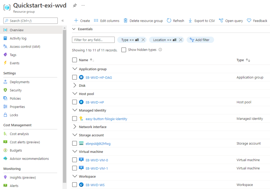Image resolution: width=270 pixels, height=189 pixels.
Task: Enable Show hidden types checkbox
Action: [124, 50]
